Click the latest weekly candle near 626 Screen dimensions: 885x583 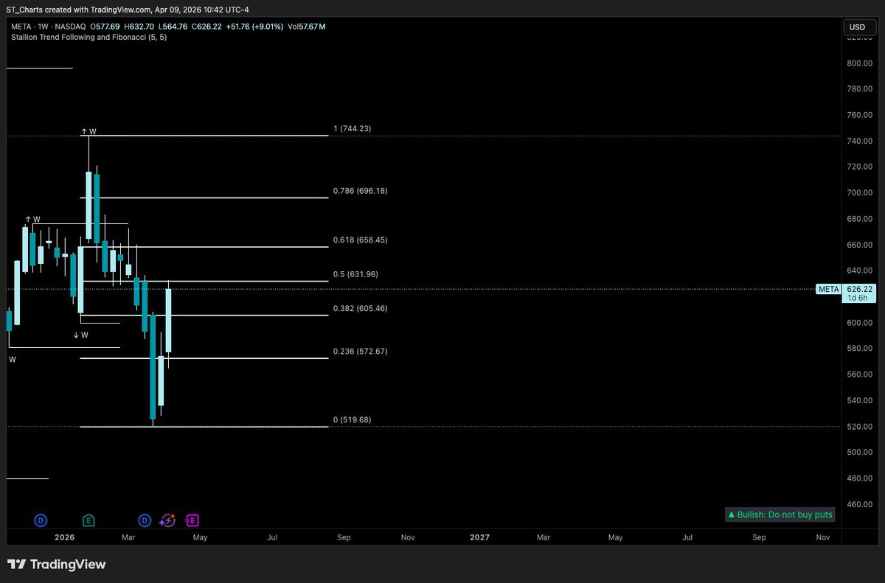coord(169,321)
